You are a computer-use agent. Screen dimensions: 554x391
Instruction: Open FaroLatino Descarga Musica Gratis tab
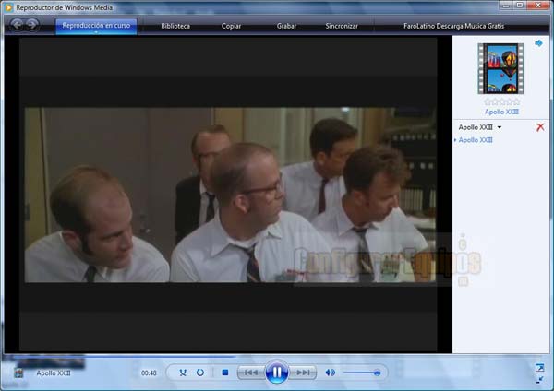(453, 26)
